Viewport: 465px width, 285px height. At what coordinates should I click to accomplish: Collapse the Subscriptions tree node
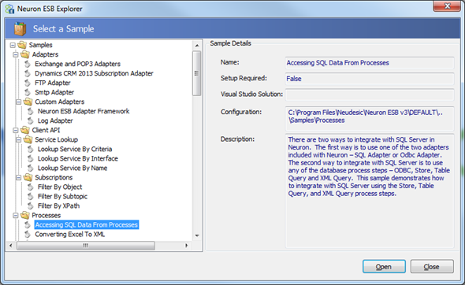point(19,178)
